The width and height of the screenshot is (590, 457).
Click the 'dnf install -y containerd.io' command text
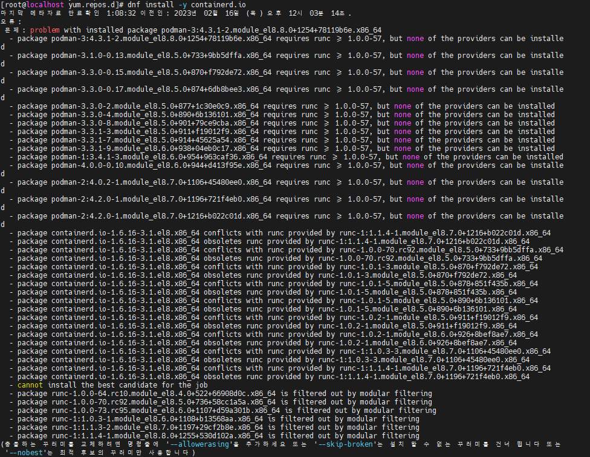pos(187,5)
